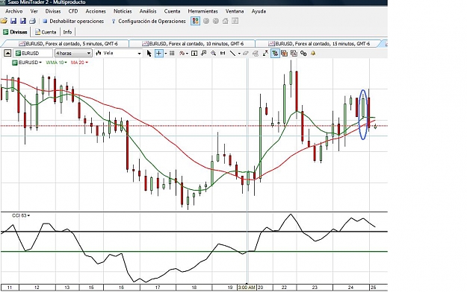Open the Ventana menu

235,11
